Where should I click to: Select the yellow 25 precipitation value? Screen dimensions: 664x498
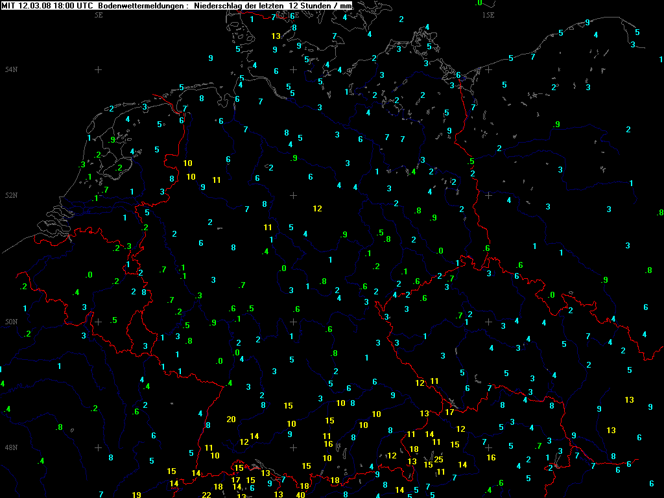[x=439, y=460]
